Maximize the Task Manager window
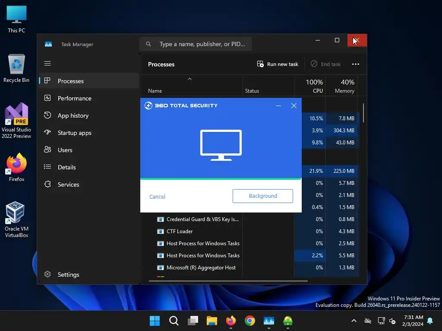Screen dimensions: 442x331 pos(337,40)
